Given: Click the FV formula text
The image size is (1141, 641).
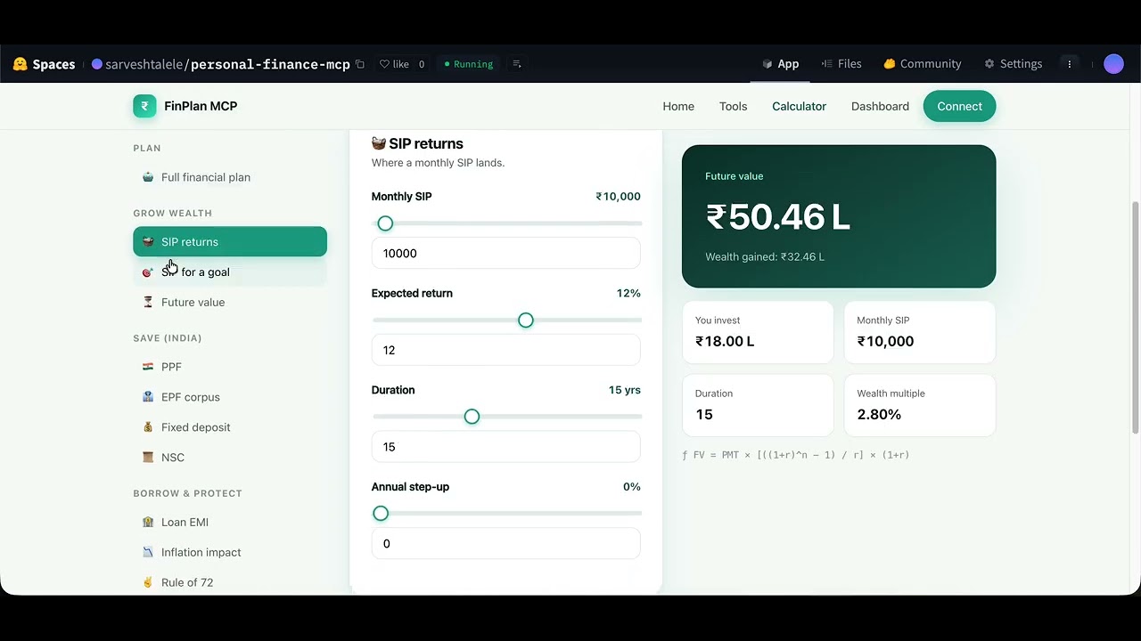Looking at the screenshot, I should [x=795, y=455].
